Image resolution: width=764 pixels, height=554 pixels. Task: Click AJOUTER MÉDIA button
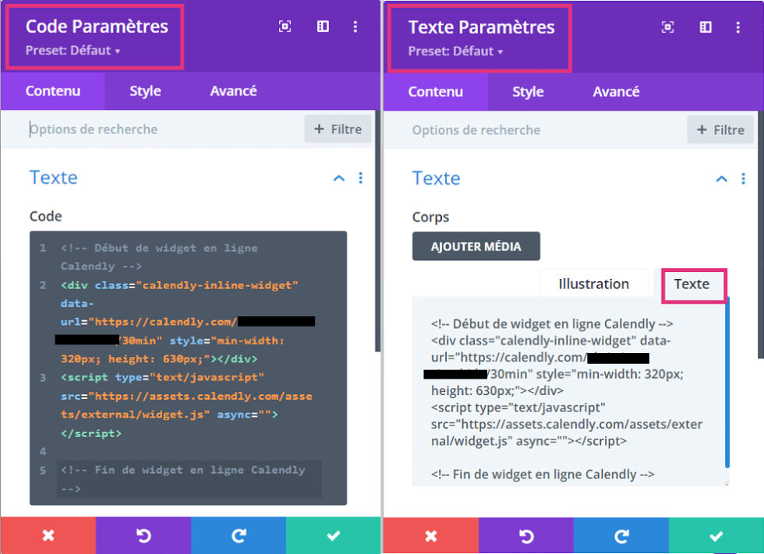coord(476,246)
